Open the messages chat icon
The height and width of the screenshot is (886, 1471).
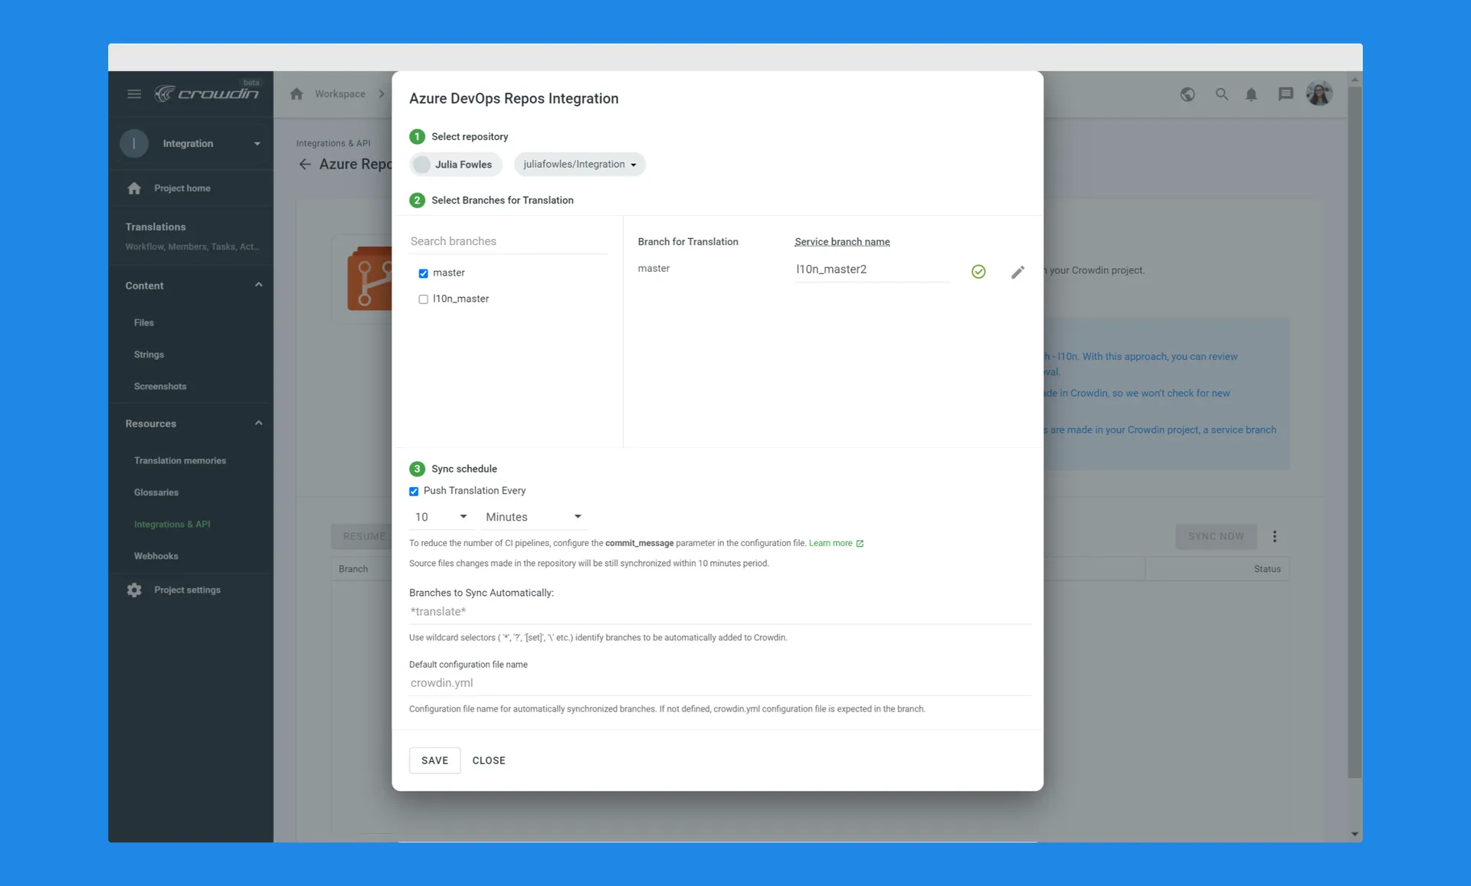click(1286, 94)
